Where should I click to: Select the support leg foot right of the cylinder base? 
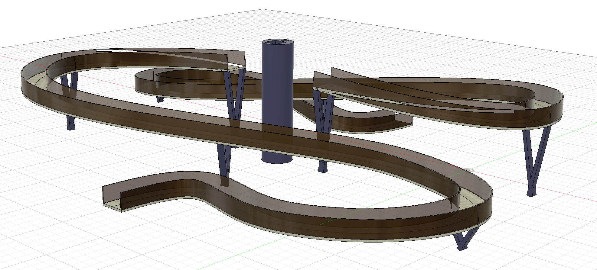pos(323,166)
